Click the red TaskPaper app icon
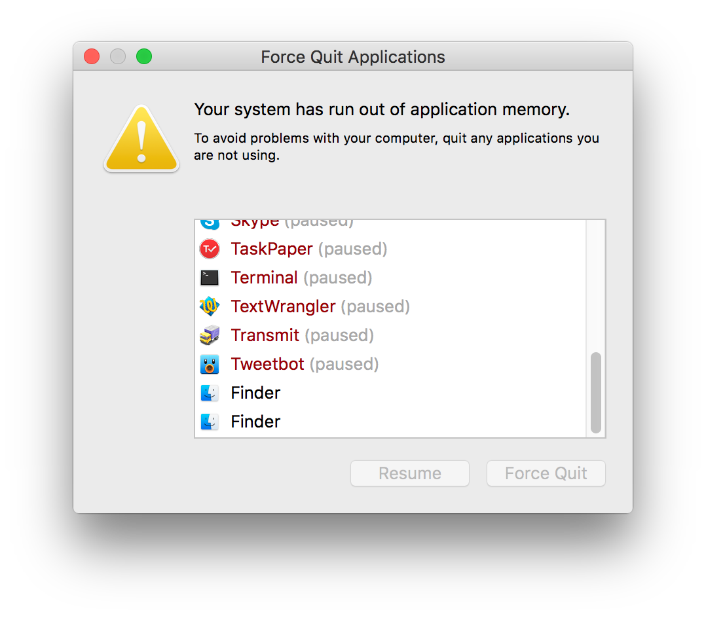The height and width of the screenshot is (618, 706). [210, 249]
